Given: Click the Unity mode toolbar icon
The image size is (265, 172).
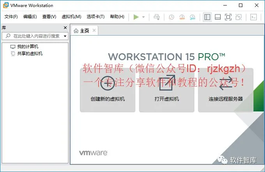Looking at the screenshot, I should [x=238, y=17].
